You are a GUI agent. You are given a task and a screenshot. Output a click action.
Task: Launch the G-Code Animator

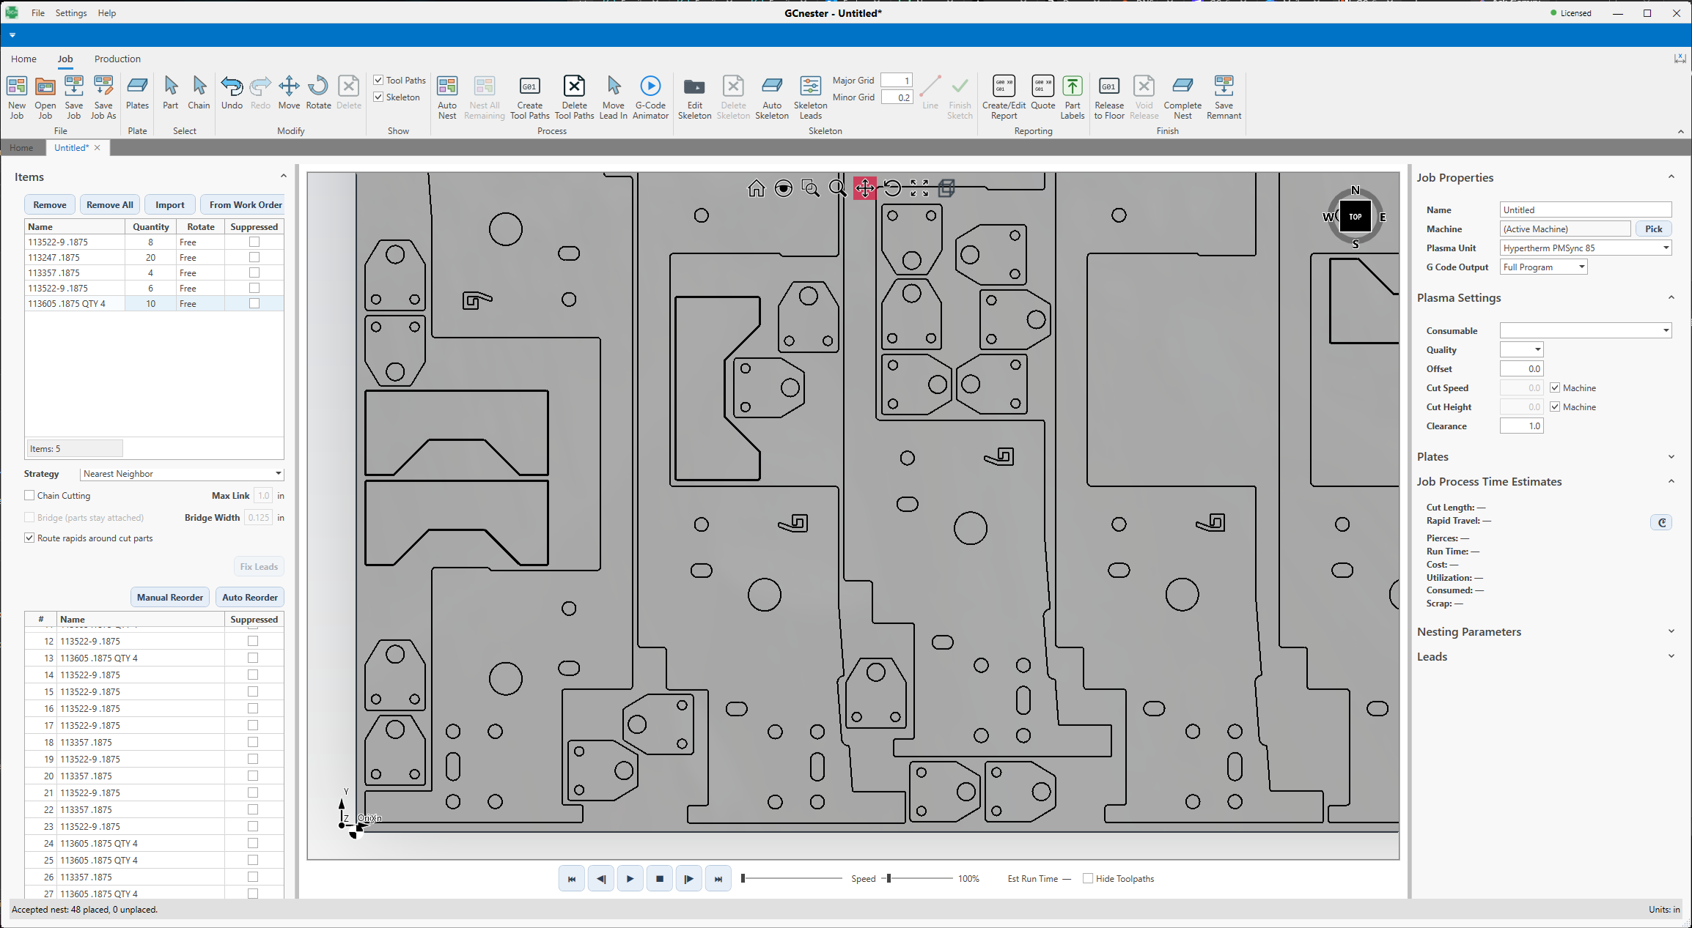tap(650, 97)
